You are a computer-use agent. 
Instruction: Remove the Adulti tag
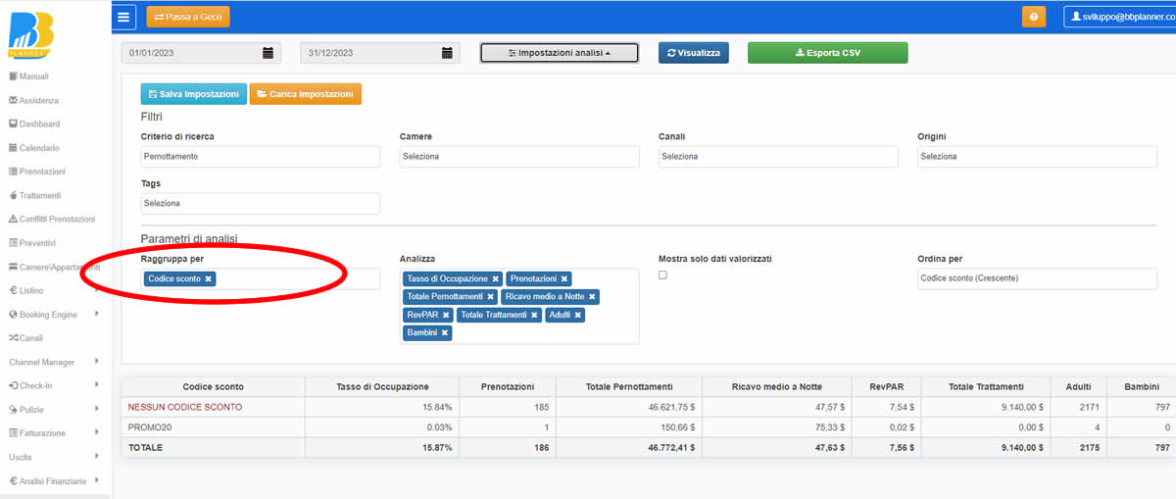pyautogui.click(x=578, y=315)
